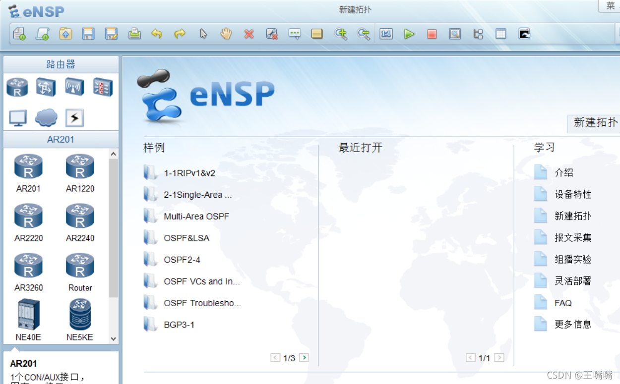Pick the AR2240 router model
Viewport: 620px width, 384px height.
tap(80, 223)
